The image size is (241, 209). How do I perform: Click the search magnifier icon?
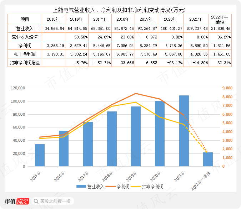click(x=36, y=201)
